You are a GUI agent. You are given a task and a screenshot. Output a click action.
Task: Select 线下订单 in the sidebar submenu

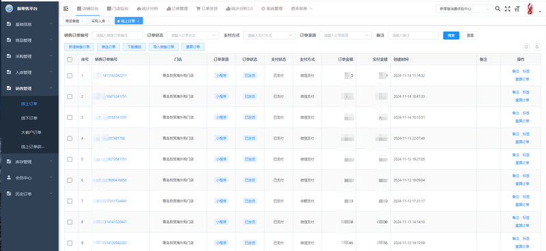29,118
